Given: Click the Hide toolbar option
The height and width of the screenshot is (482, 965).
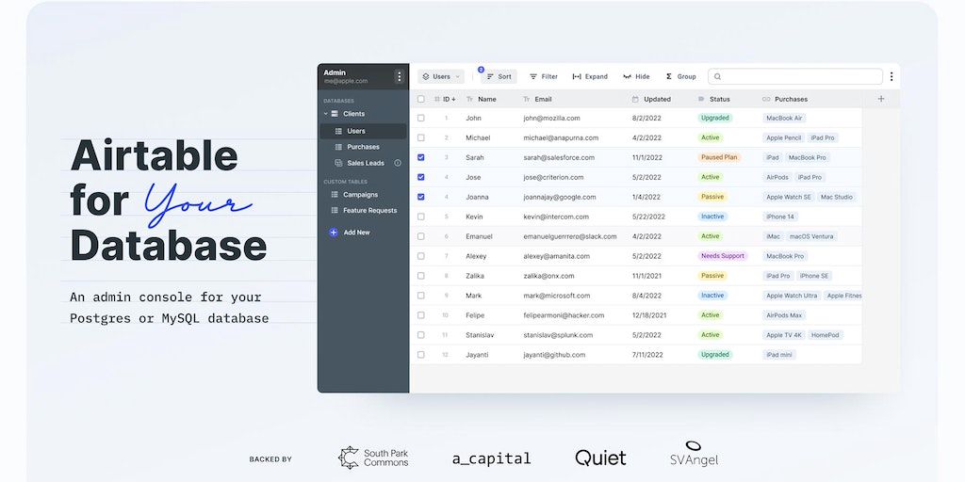Looking at the screenshot, I should tap(636, 77).
